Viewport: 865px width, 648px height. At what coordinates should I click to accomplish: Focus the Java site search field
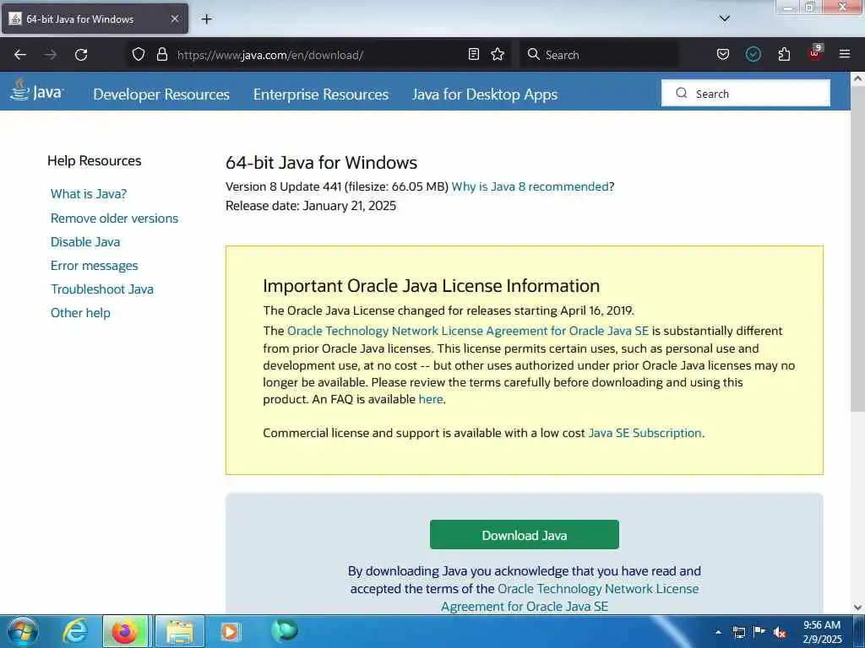(x=745, y=93)
